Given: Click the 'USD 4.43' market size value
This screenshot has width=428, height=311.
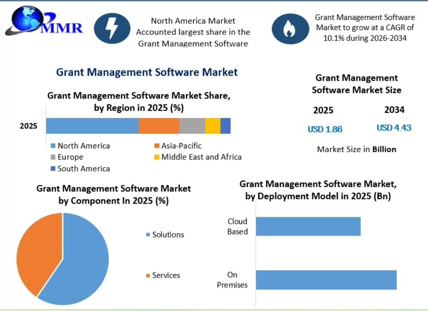Looking at the screenshot, I should [x=394, y=127].
